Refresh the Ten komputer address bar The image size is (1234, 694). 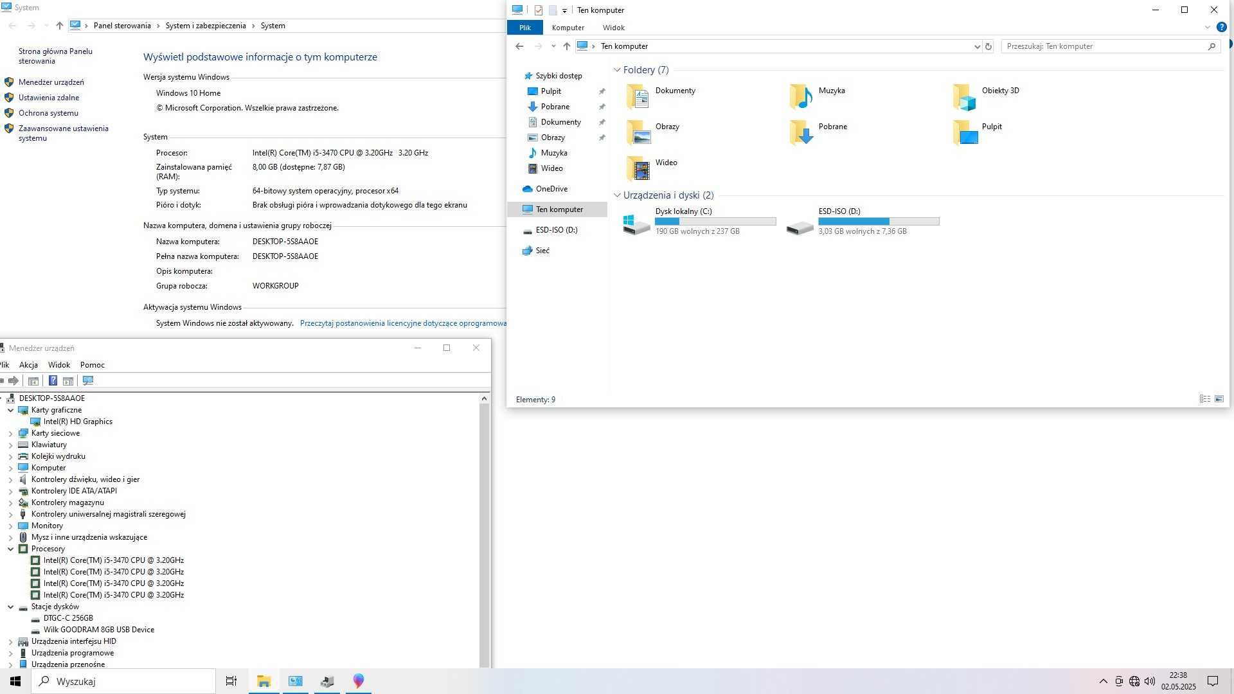click(x=988, y=46)
